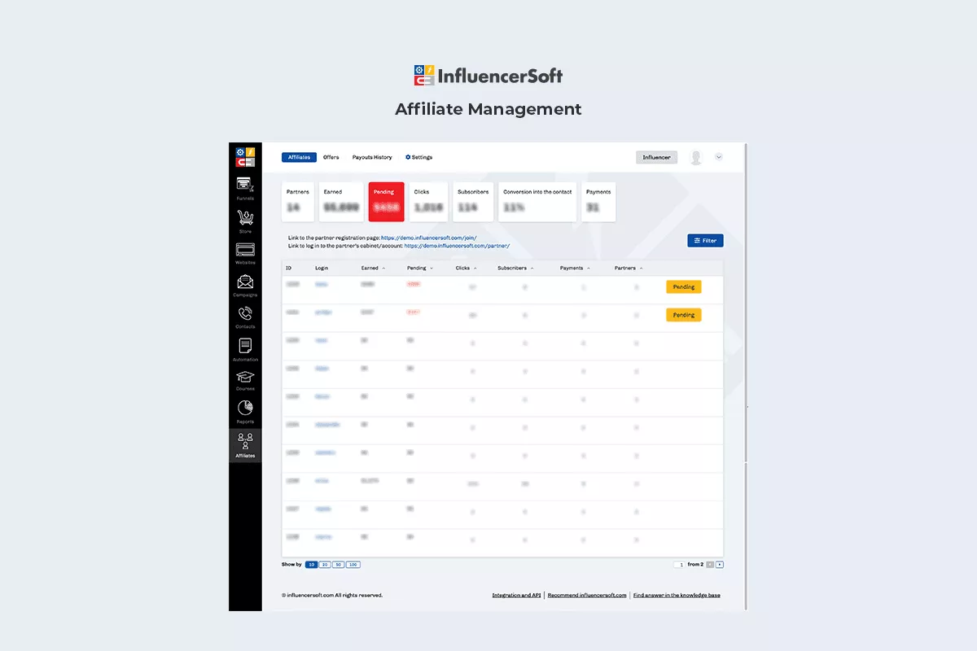Open the Courses graduation cap icon

pos(245,378)
